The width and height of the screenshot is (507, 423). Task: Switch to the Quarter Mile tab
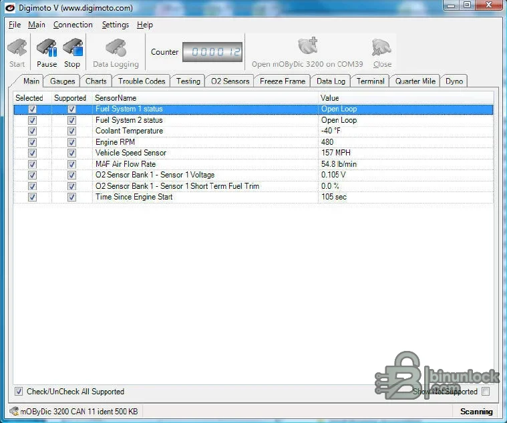click(415, 81)
